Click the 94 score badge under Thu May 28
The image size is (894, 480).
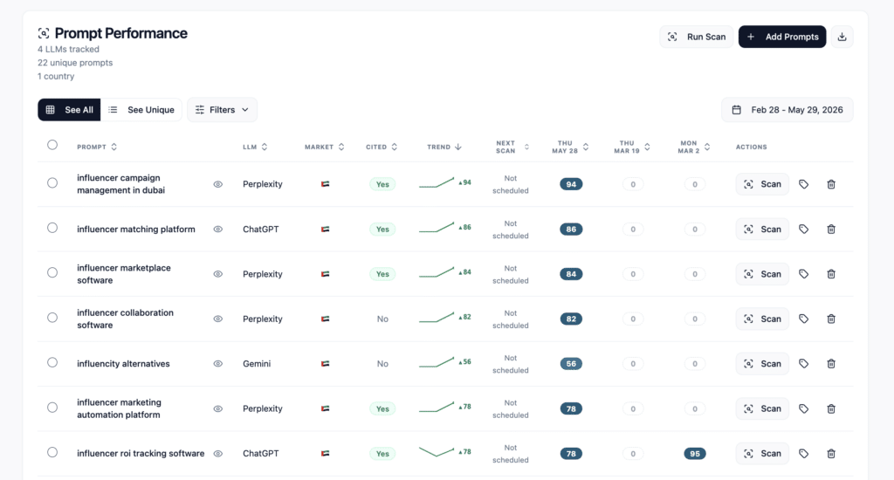pos(571,184)
